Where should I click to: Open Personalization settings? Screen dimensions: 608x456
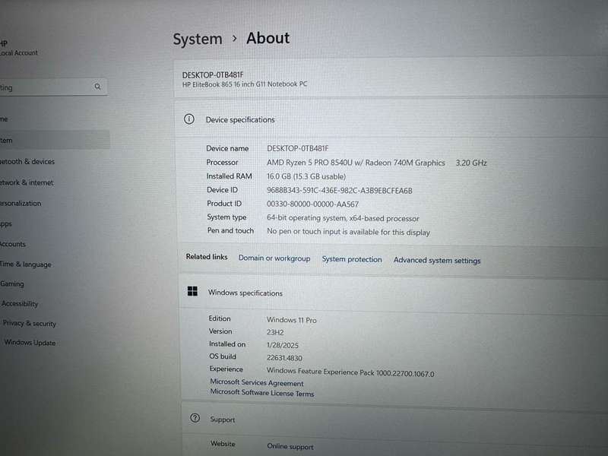(21, 203)
